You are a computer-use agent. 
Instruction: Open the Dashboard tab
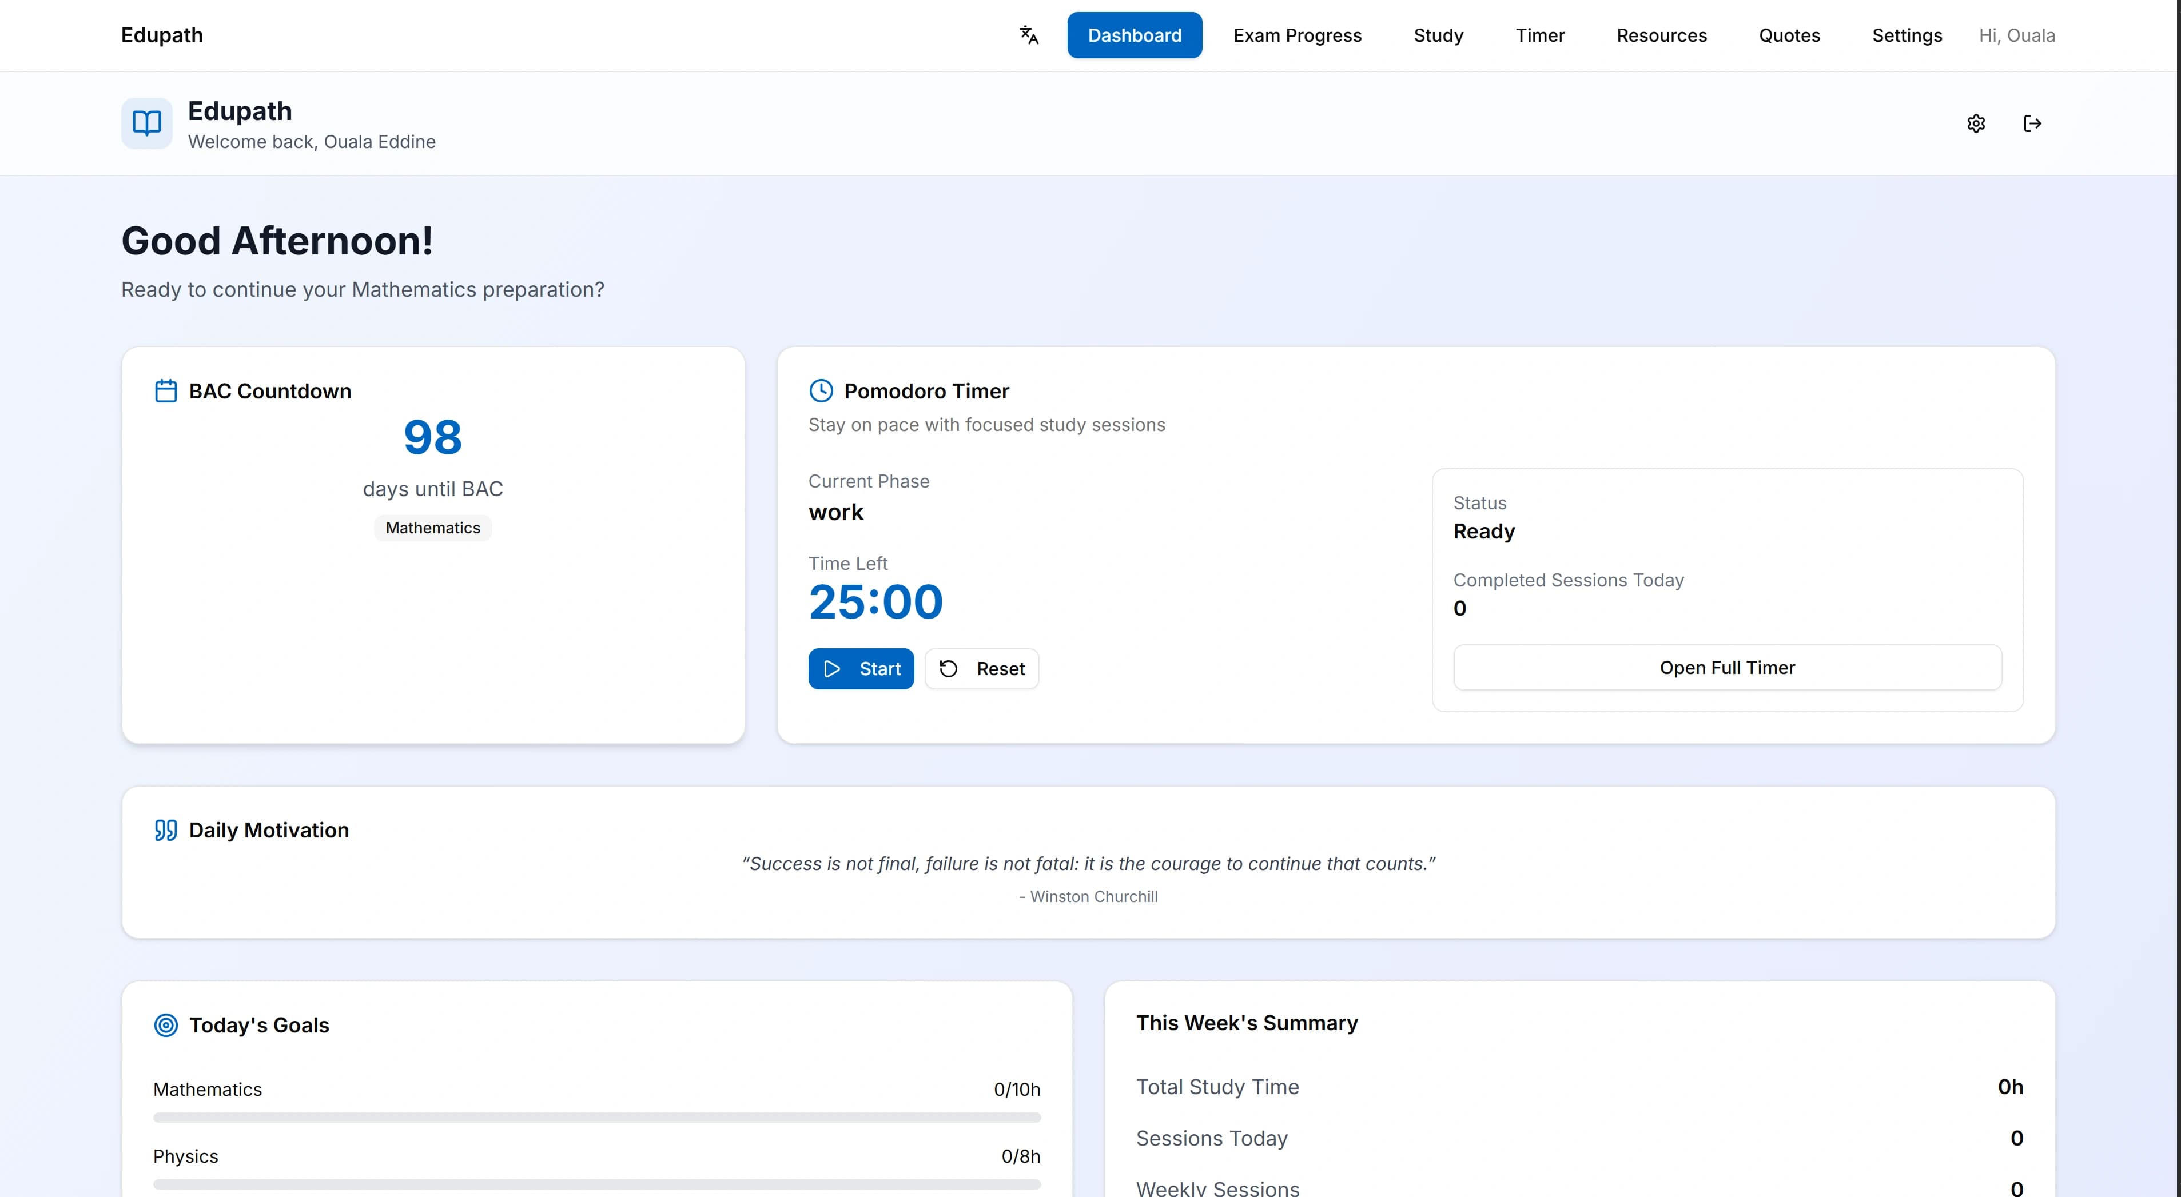[1135, 35]
